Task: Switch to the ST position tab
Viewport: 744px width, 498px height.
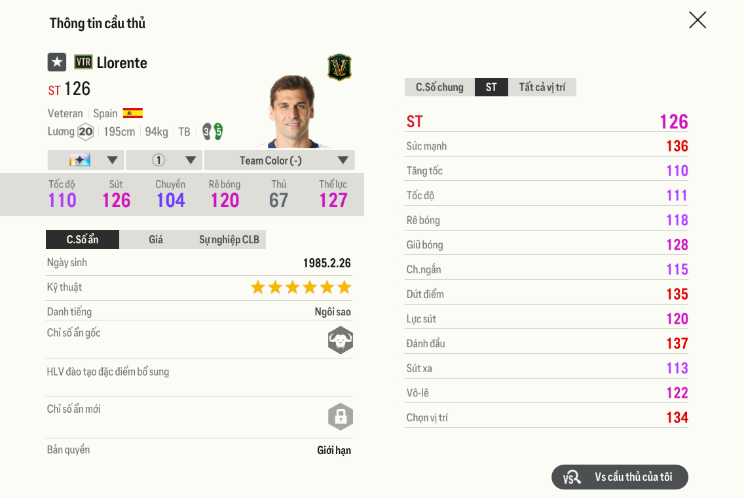Action: click(491, 86)
